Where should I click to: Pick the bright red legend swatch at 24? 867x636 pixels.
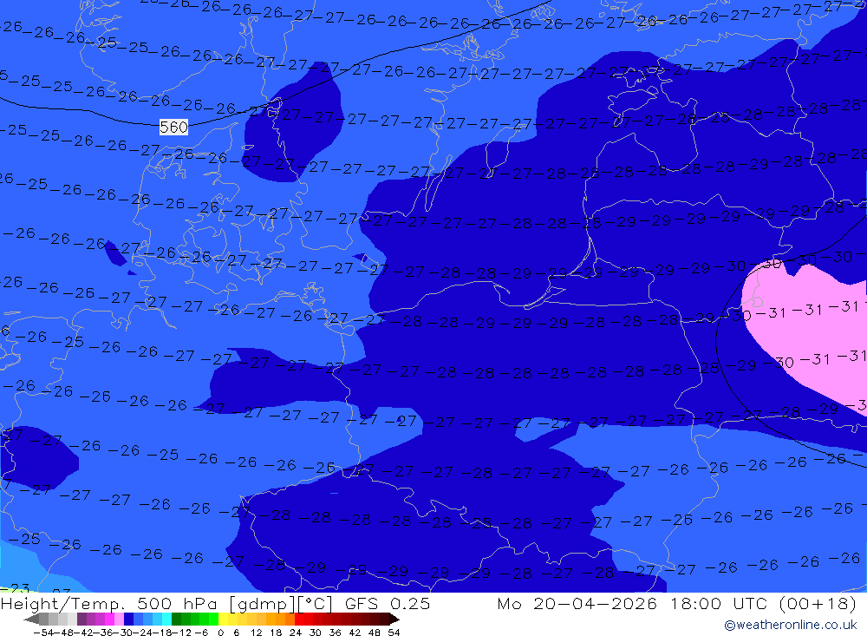point(299,620)
